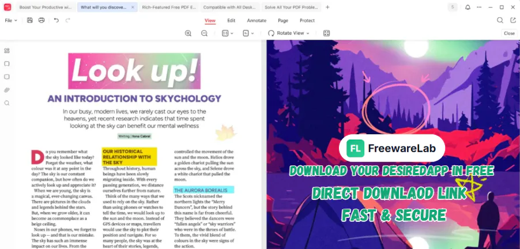Click the 'Look up!' title banner

pyautogui.click(x=134, y=71)
